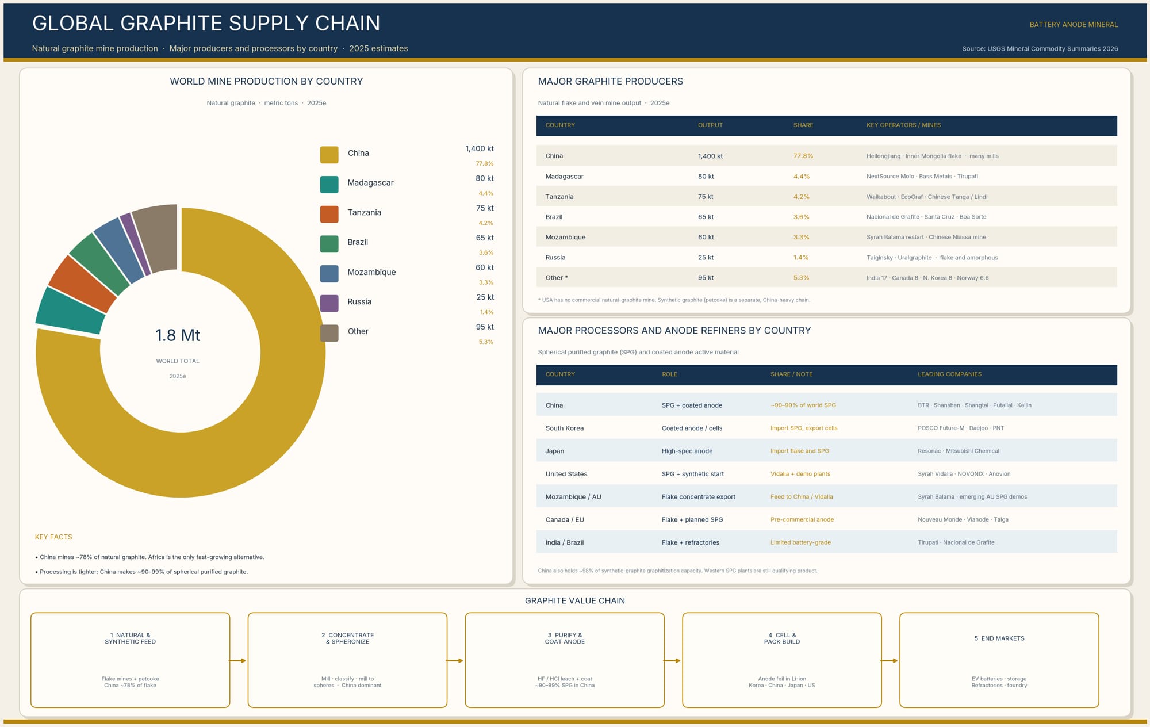
Task: Click the Mozambique blue legend swatch
Action: [329, 274]
